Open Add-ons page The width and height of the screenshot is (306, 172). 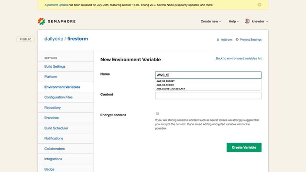[227, 40]
